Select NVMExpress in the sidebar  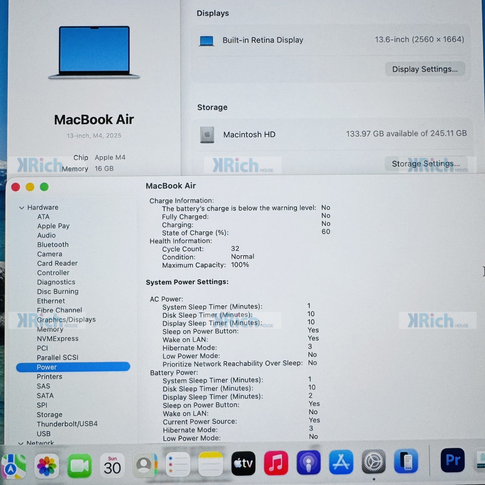[58, 339]
